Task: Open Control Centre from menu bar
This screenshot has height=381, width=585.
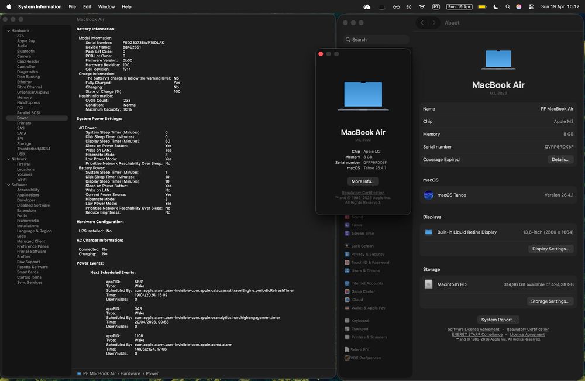Action: 531,6
